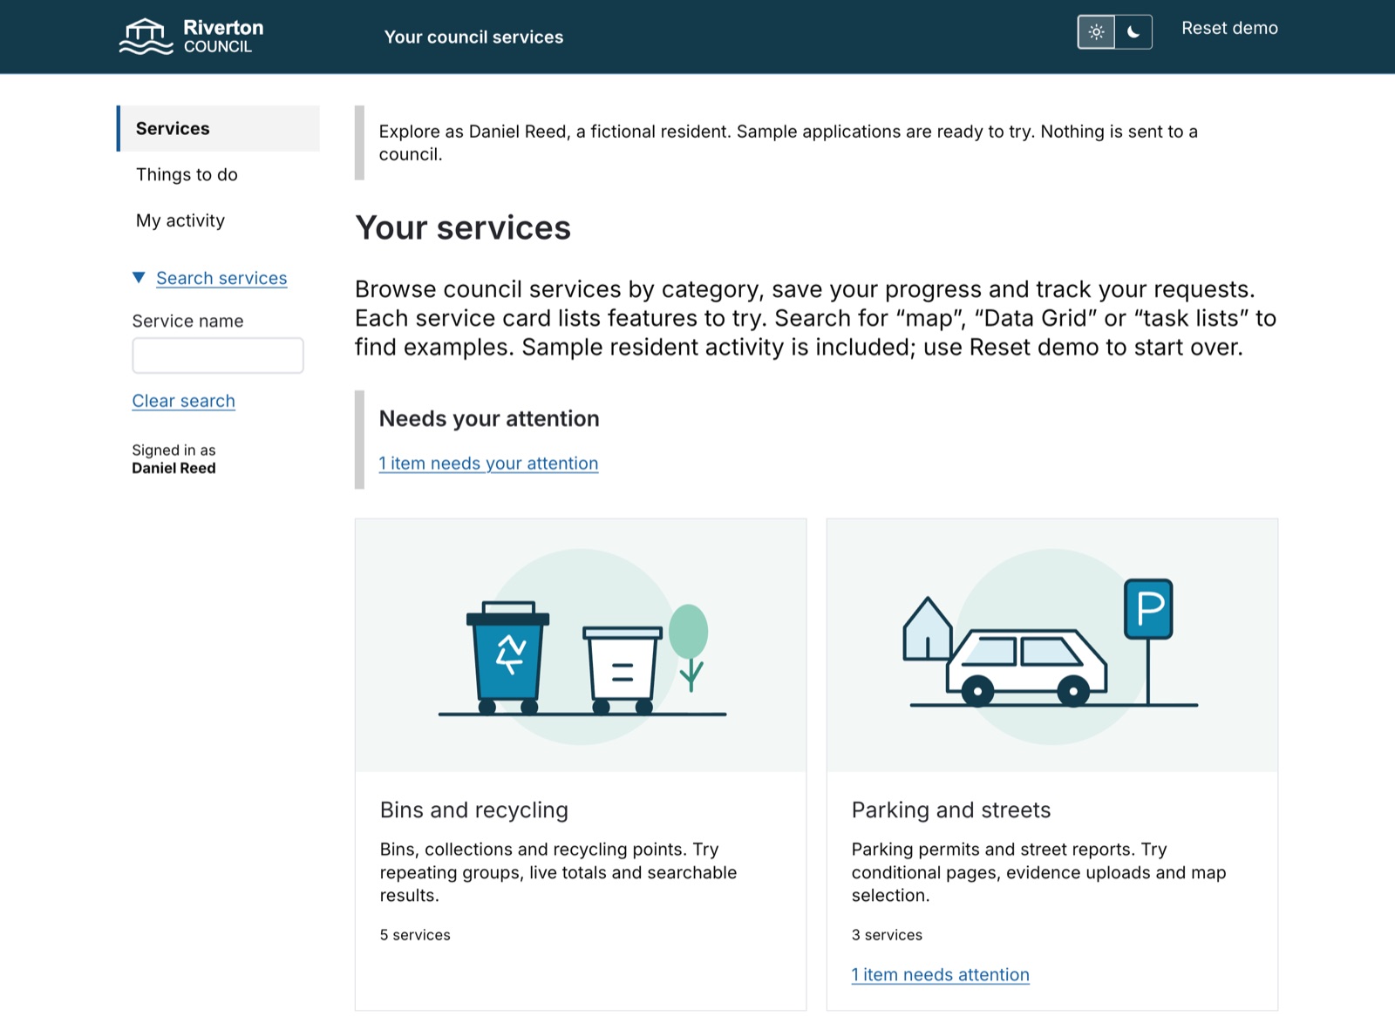Open the Services sidebar item
Screen dimensions: 1395x1016
pyautogui.click(x=219, y=129)
